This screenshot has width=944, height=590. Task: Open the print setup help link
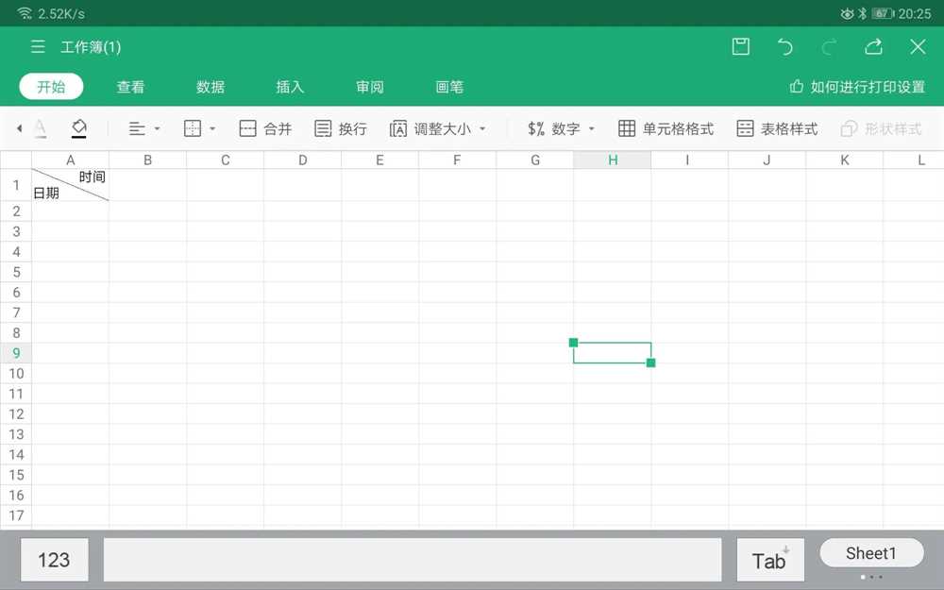tap(857, 87)
